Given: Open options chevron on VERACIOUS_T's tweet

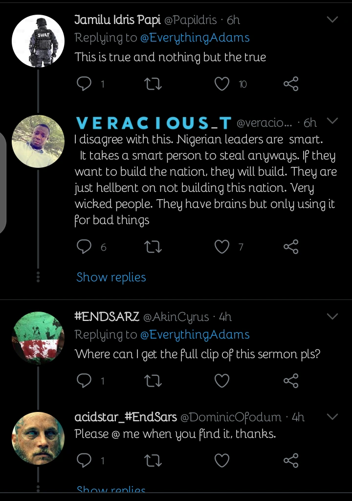Looking at the screenshot, I should click(332, 121).
